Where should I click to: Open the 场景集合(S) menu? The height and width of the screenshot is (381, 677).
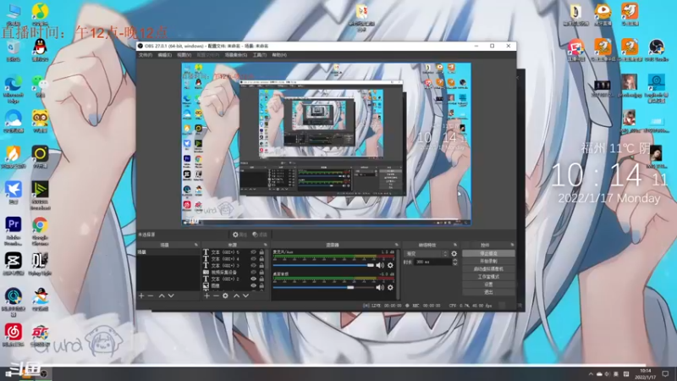tap(236, 55)
